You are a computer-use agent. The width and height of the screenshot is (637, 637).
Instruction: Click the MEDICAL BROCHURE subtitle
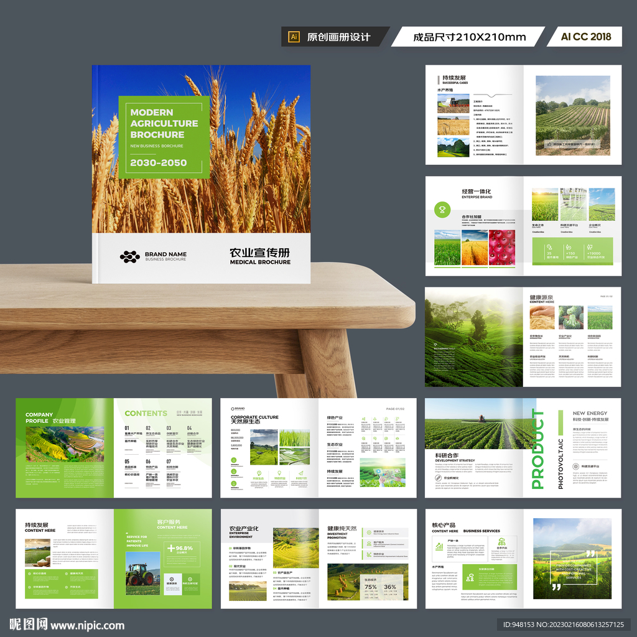(x=260, y=262)
